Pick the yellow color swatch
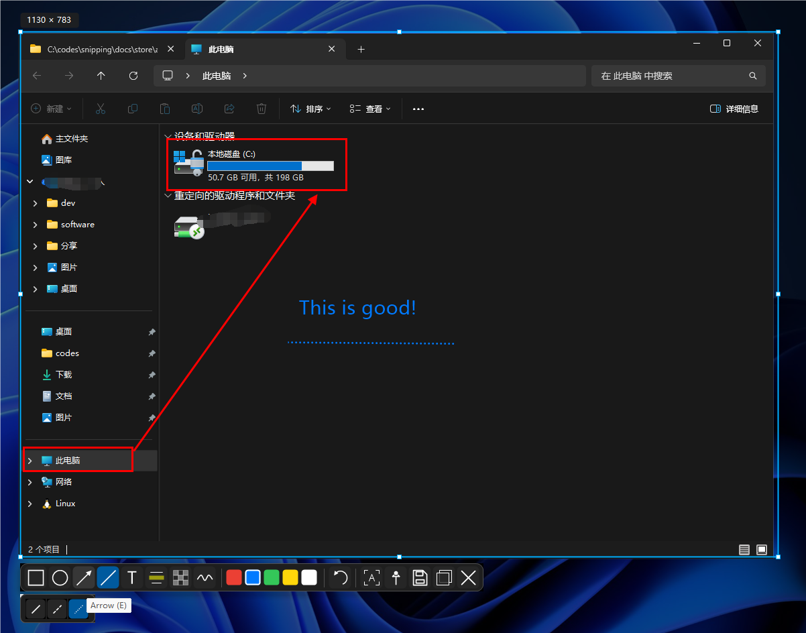Screen dimensions: 806x633 pyautogui.click(x=290, y=577)
